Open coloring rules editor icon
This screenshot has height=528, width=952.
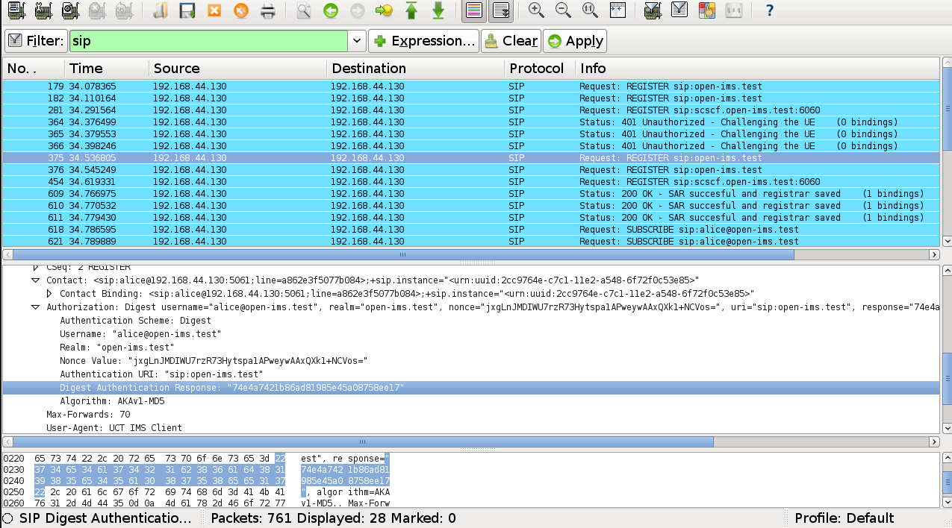(x=706, y=10)
